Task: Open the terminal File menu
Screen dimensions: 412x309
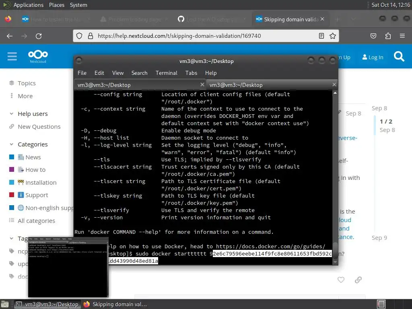Action: [x=82, y=73]
